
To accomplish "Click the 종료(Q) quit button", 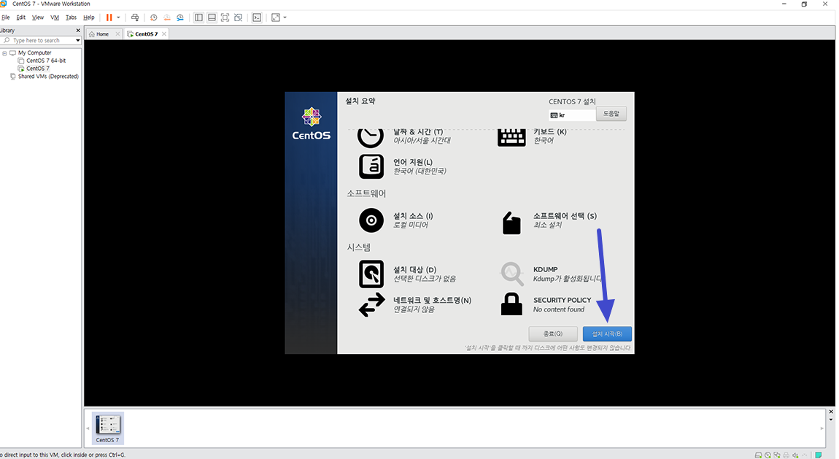I will tap(553, 333).
